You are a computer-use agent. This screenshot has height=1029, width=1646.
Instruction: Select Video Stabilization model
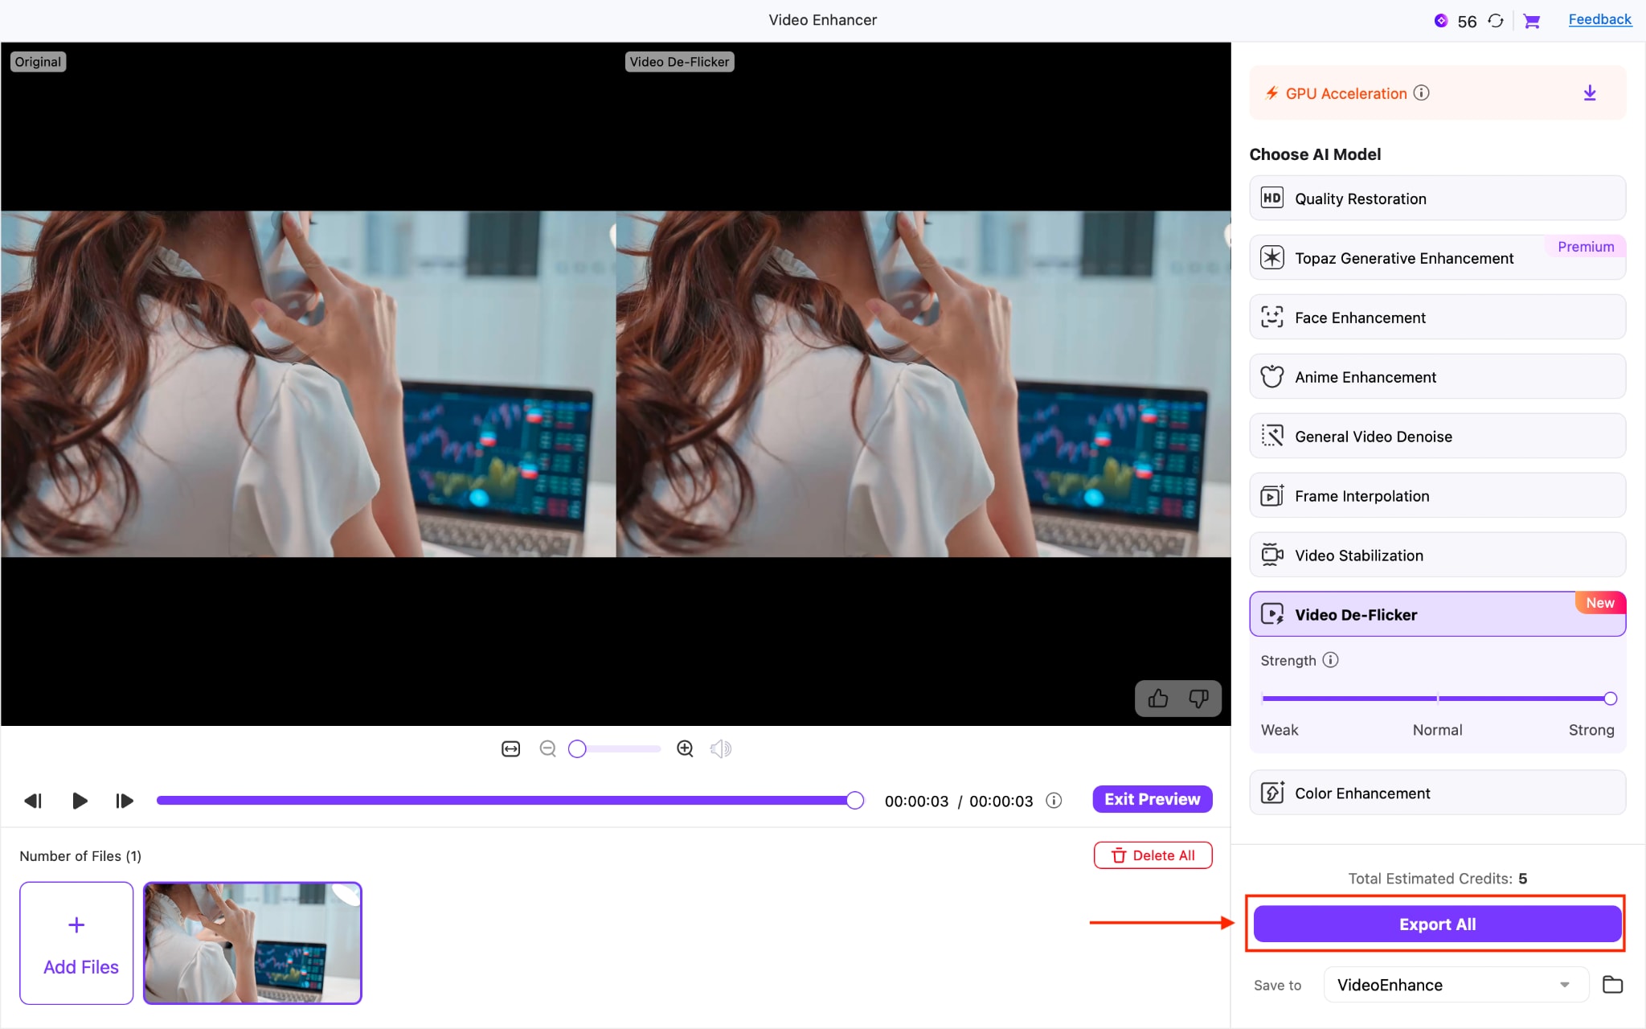coord(1437,555)
